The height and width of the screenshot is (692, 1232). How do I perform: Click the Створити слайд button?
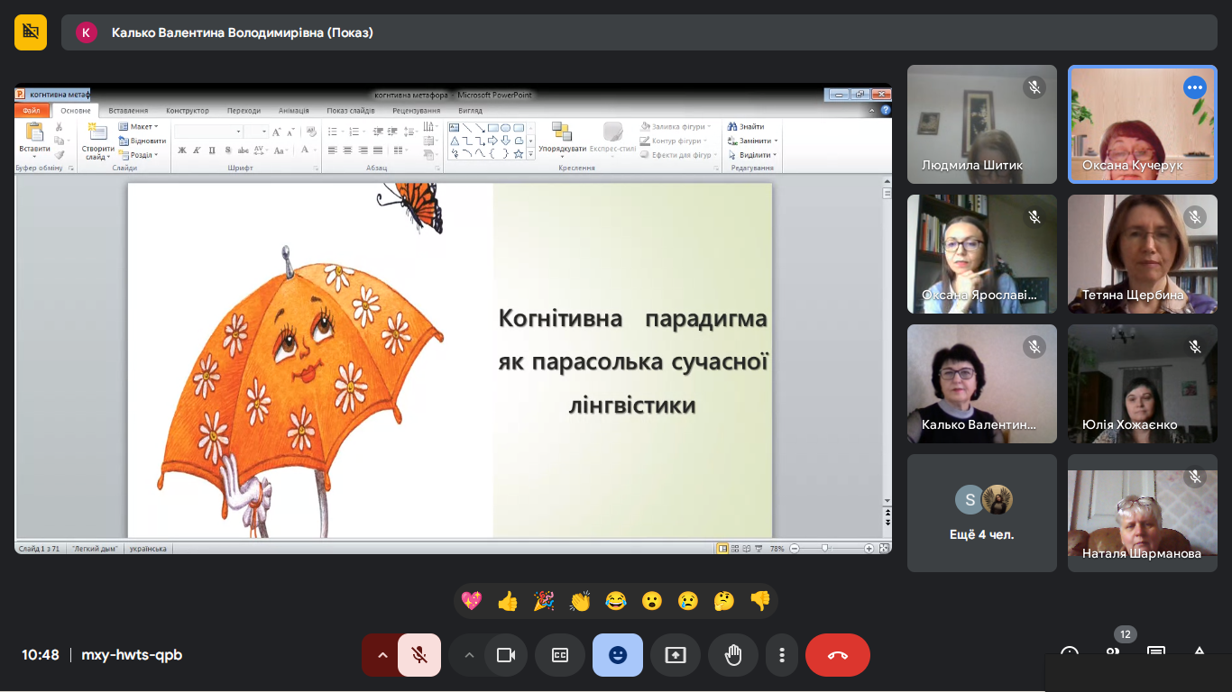point(97,141)
